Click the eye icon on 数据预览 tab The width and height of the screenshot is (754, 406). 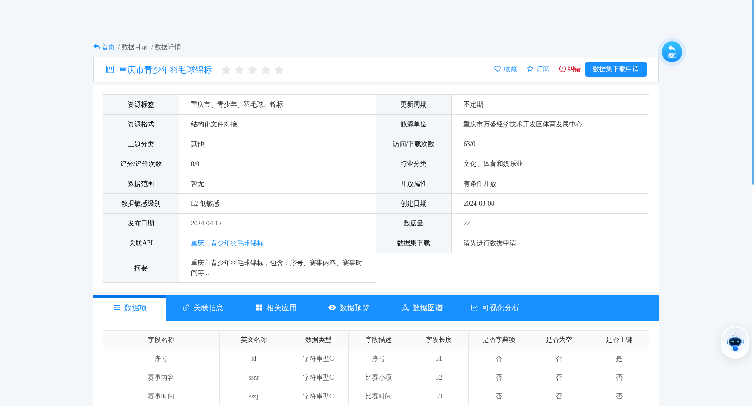pos(332,307)
